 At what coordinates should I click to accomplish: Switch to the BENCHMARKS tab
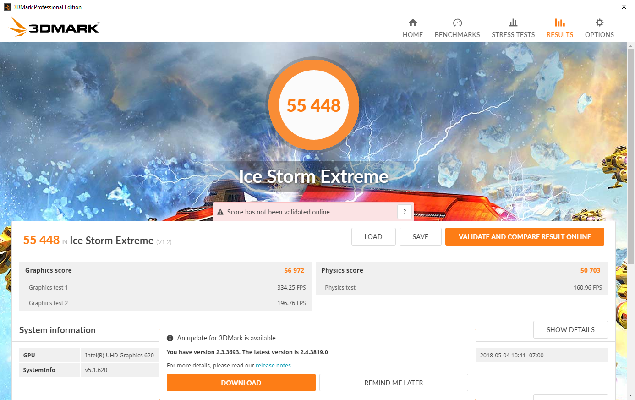(x=457, y=28)
